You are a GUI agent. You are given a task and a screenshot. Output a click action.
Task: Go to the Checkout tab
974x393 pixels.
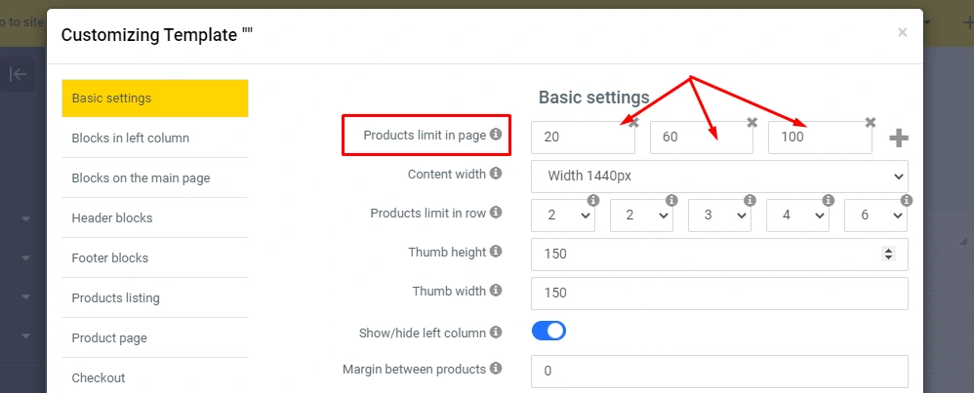[154, 377]
